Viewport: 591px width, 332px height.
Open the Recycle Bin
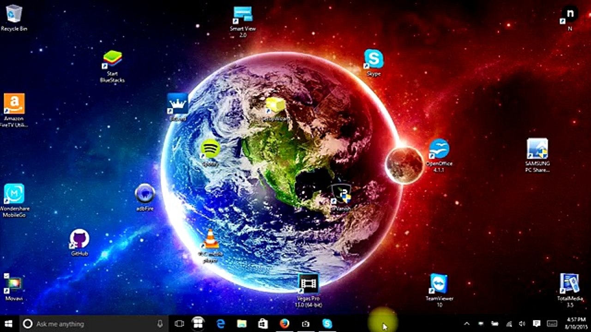point(14,18)
